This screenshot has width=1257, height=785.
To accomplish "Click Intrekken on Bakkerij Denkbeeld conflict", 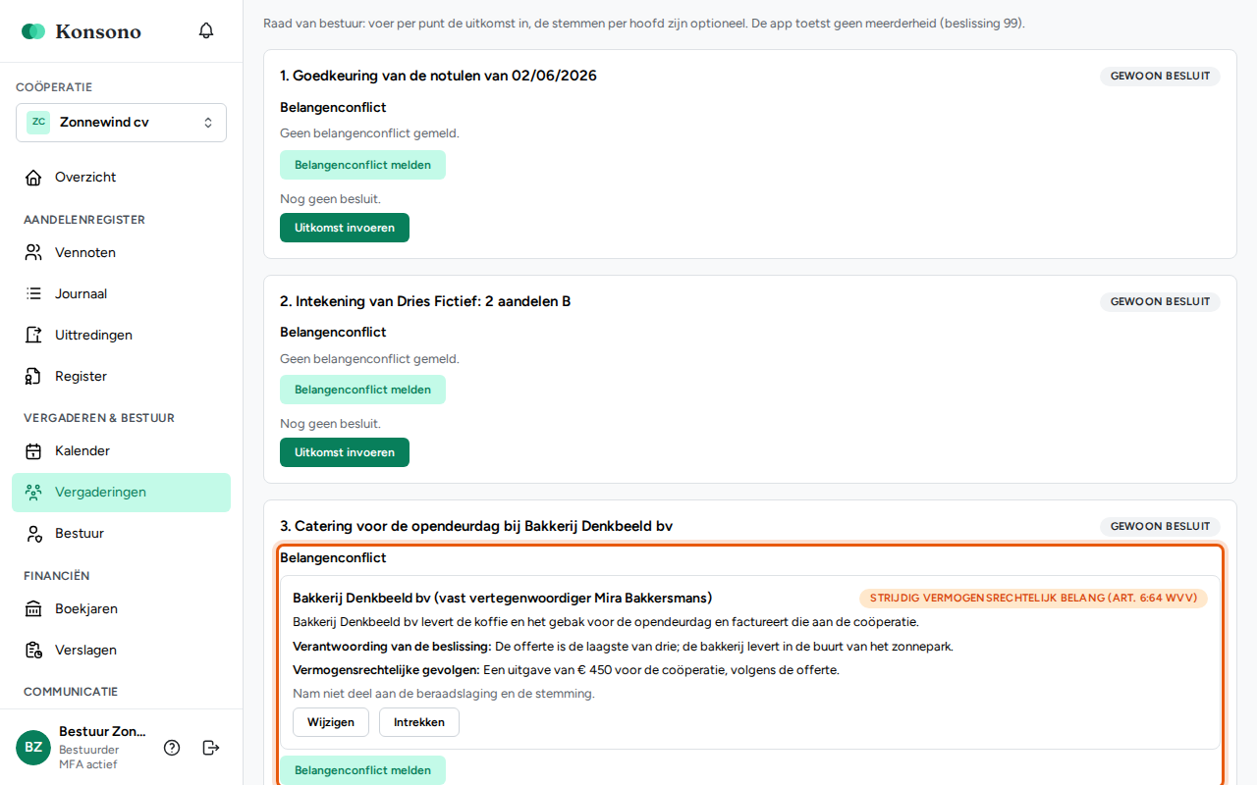I will [x=419, y=722].
